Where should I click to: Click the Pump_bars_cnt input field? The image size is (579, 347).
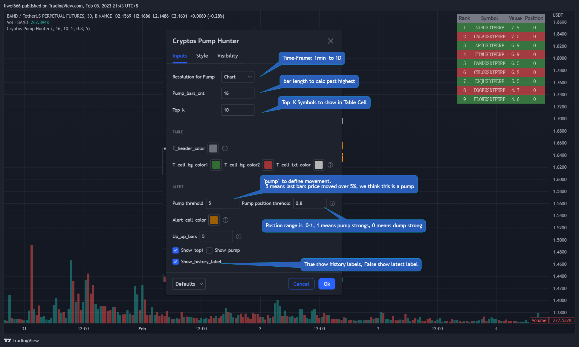[238, 93]
